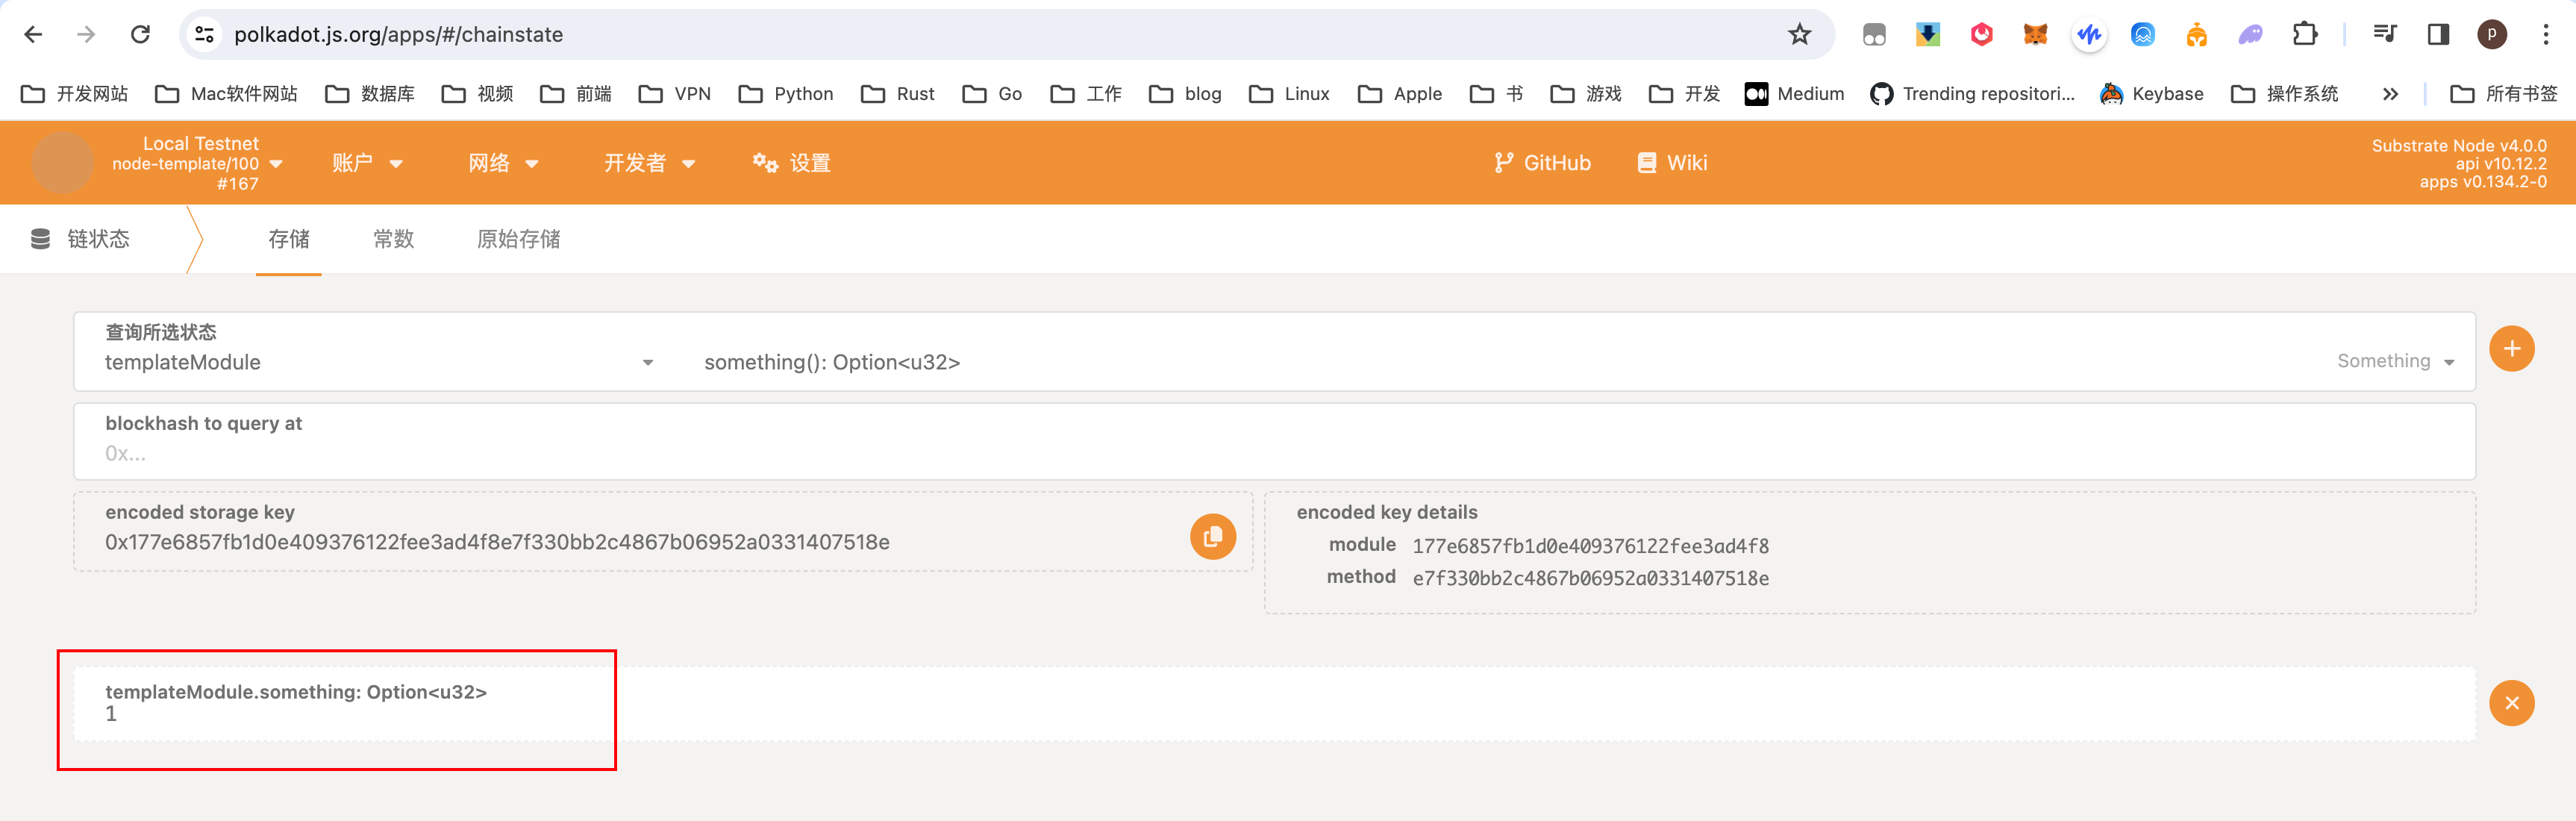Screen dimensions: 2576x821
Task: Open the GitHub link in header
Action: pos(1542,163)
